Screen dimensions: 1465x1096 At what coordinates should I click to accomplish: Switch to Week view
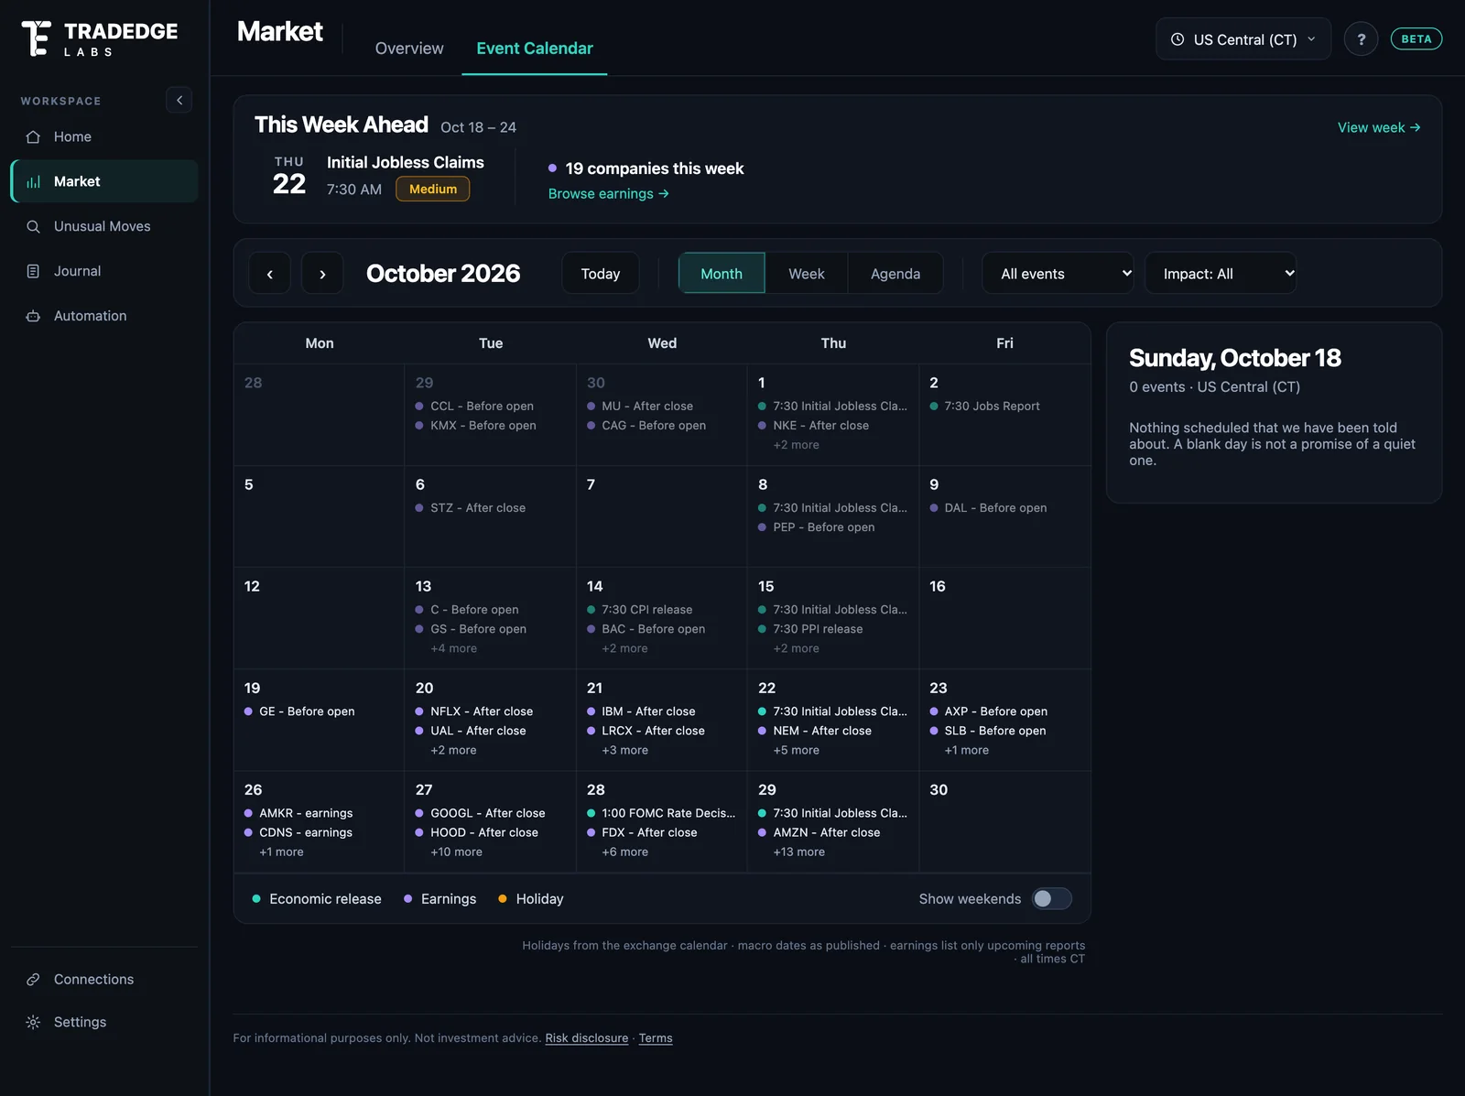807,274
